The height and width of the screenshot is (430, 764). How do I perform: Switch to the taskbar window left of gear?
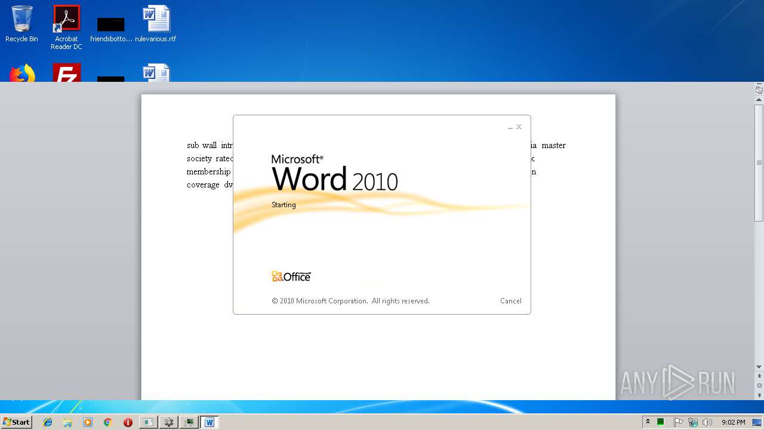[148, 422]
